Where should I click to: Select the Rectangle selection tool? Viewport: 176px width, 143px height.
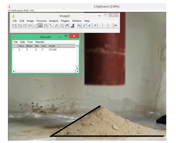14,26
